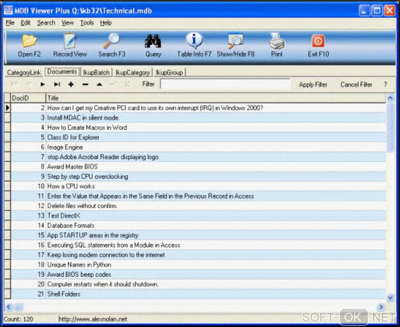Image resolution: width=400 pixels, height=327 pixels.
Task: Select row 'Database Formats'
Action: click(x=198, y=225)
